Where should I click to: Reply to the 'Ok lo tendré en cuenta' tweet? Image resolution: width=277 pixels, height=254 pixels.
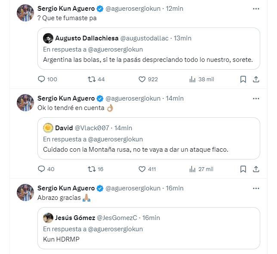42,169
